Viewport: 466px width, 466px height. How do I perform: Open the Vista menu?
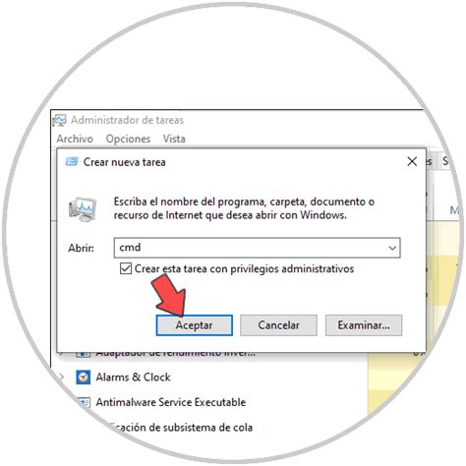click(x=174, y=139)
